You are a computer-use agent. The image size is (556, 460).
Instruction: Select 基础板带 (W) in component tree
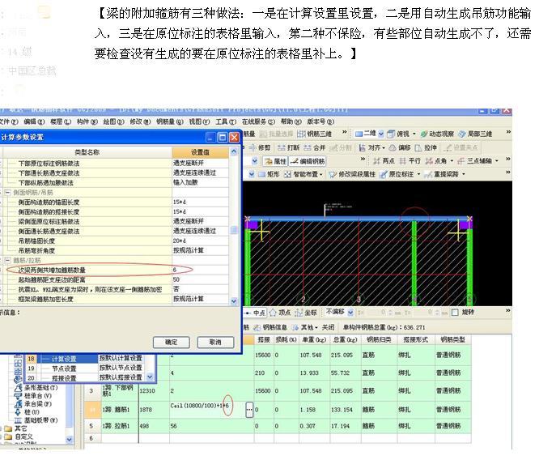(36, 420)
